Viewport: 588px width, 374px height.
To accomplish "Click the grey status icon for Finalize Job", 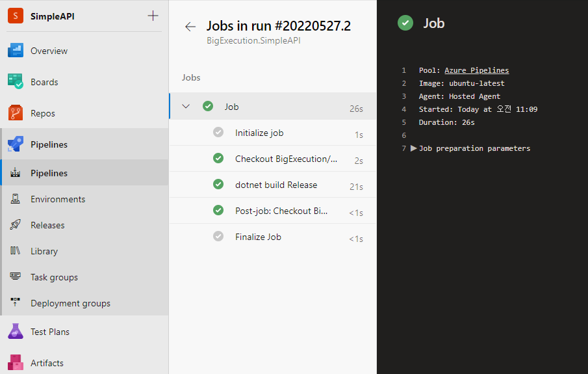I will point(218,236).
